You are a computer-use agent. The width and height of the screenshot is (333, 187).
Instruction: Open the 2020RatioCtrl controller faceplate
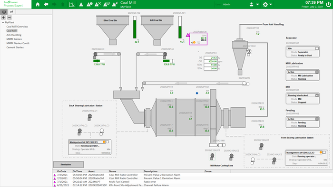pos(198,39)
